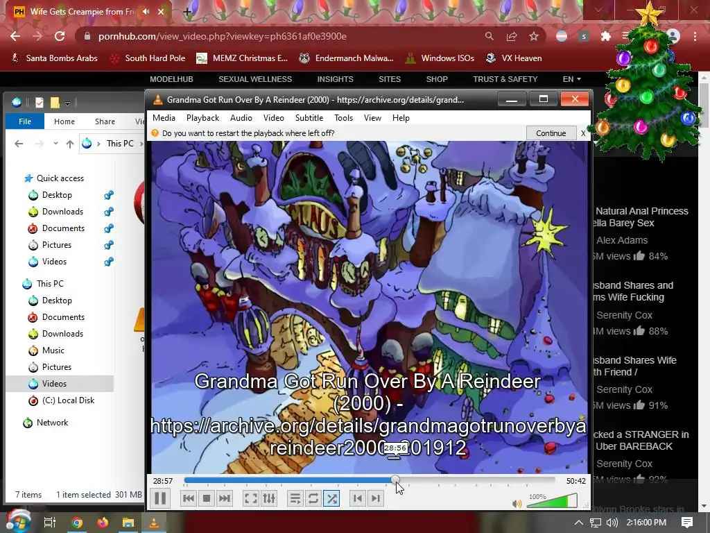Open MEMZ Christmas bookmark
This screenshot has height=533, width=710.
242,58
